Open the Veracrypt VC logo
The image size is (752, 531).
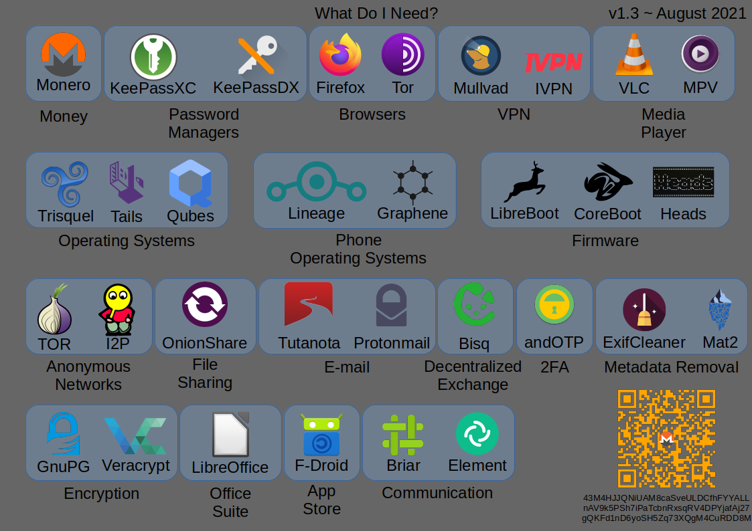point(136,436)
